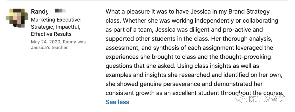Viewport: 295px width, 112px height.
Task: Click the "Strategic, Impactful," headline line
Action: 55,27
